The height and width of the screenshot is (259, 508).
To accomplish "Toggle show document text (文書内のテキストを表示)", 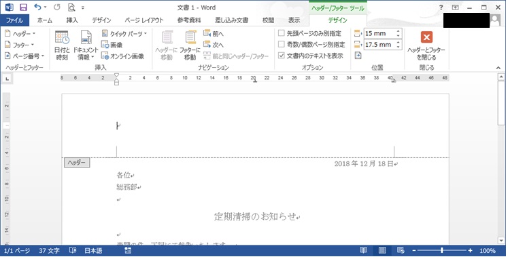I will click(x=311, y=56).
